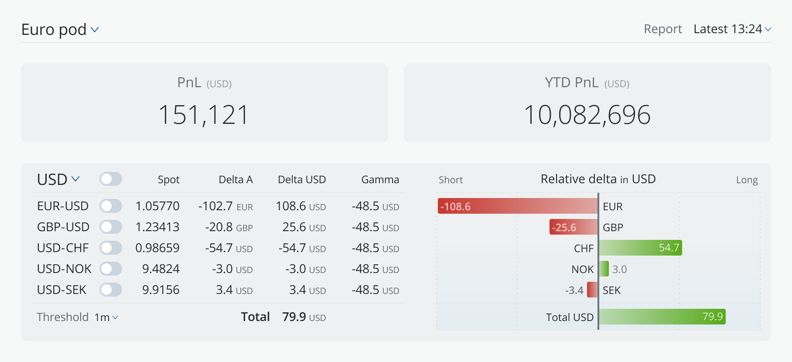The image size is (792, 362).
Task: Click the Delta A value -102.7 EUR
Action: [x=225, y=206]
